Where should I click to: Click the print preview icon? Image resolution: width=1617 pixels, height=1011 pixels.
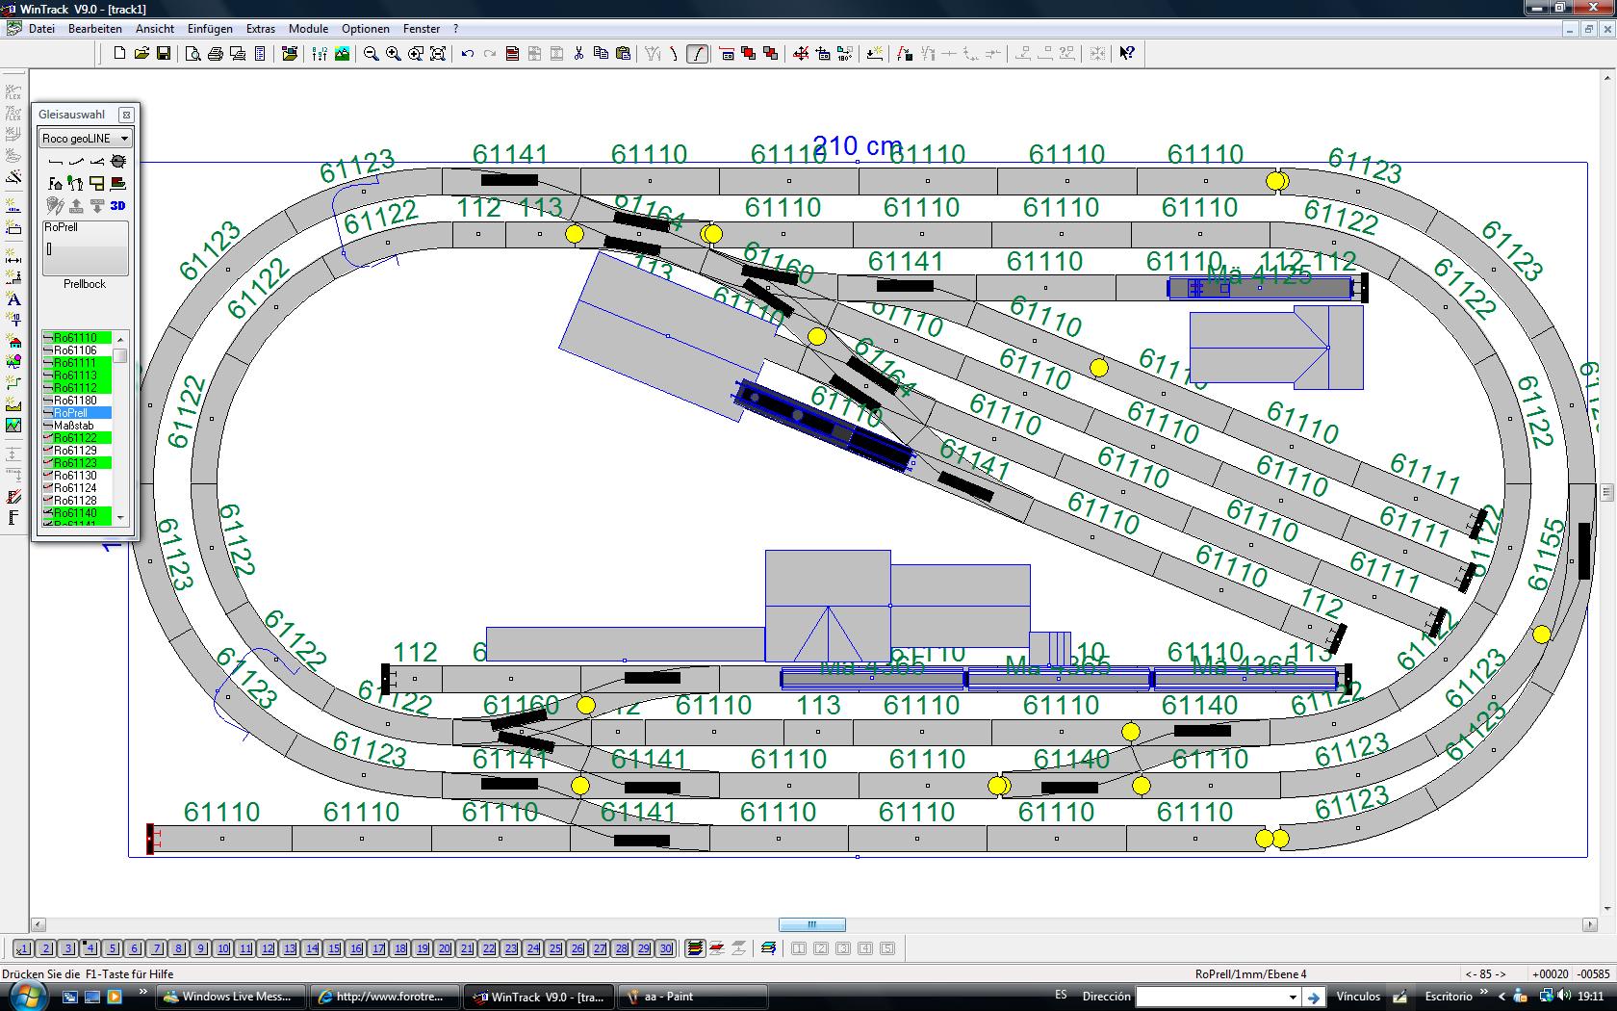click(x=192, y=54)
